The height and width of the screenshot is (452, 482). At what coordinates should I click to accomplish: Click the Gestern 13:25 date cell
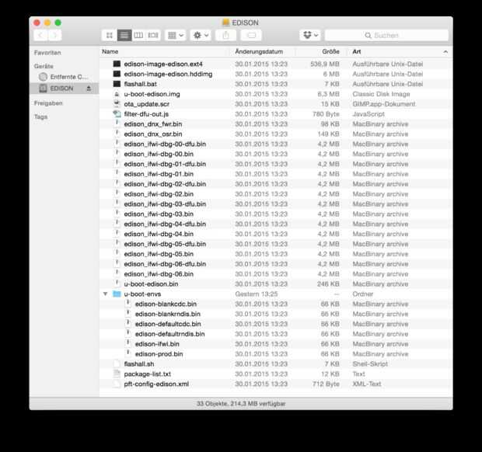pyautogui.click(x=257, y=294)
